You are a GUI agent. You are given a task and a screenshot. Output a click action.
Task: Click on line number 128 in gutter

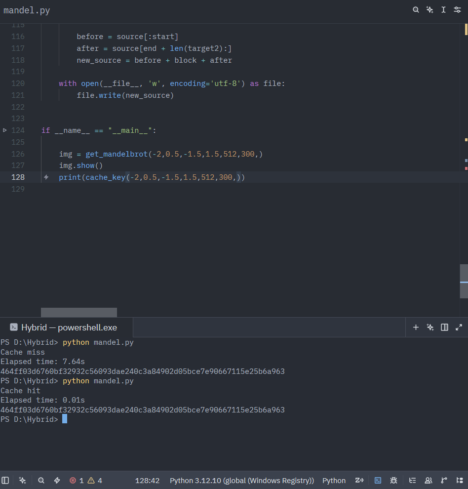tap(18, 177)
